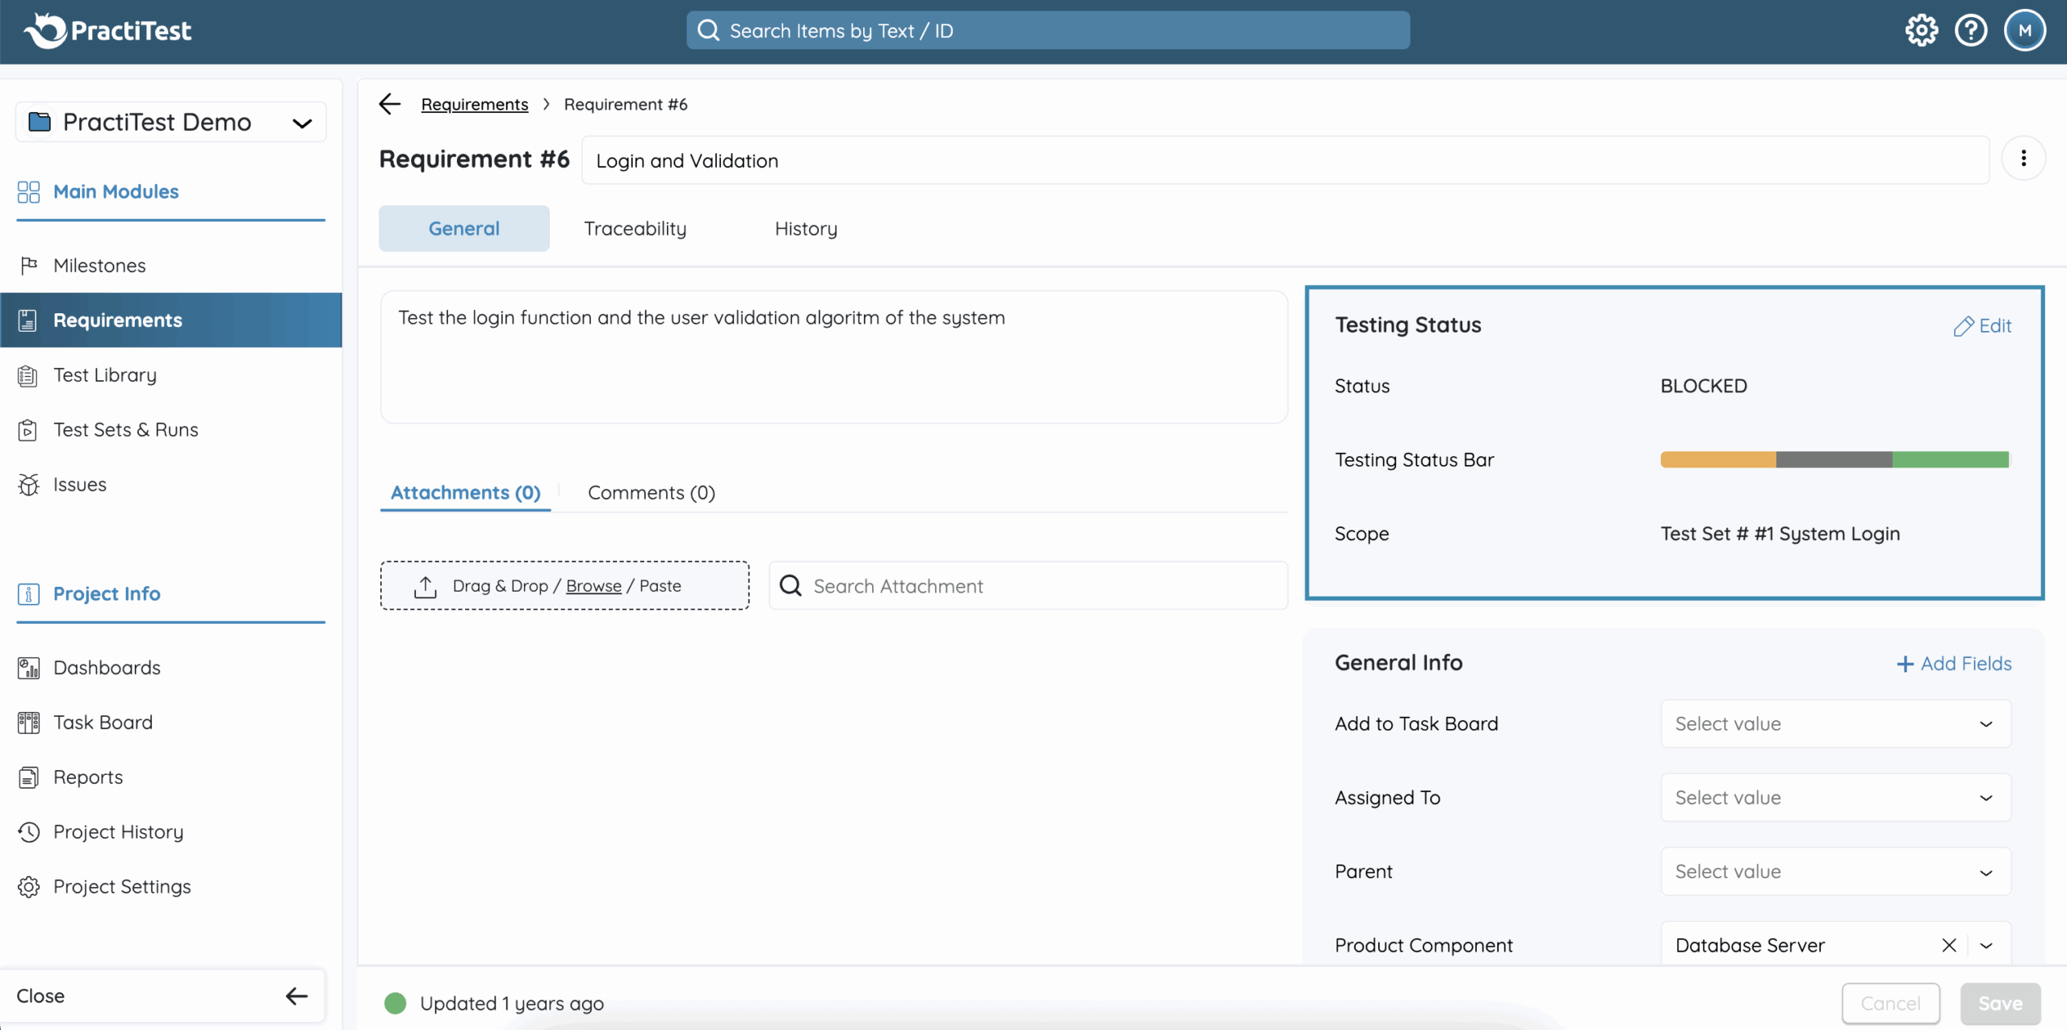Open the Comments tab
2067x1030 pixels.
coord(651,492)
